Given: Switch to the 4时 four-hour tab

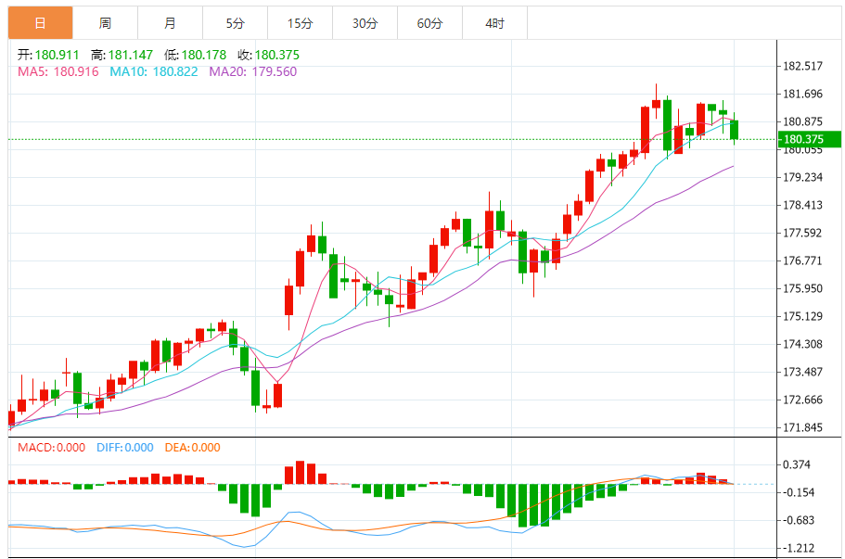Looking at the screenshot, I should coord(494,23).
